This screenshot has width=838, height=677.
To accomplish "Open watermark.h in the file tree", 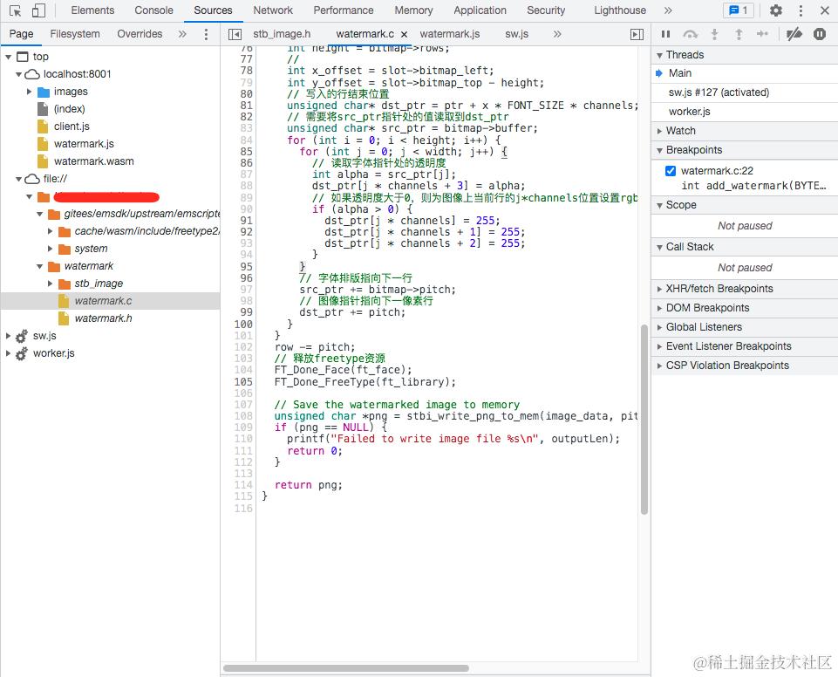I will pyautogui.click(x=103, y=318).
